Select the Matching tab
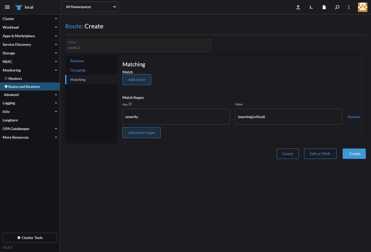 click(x=91, y=80)
